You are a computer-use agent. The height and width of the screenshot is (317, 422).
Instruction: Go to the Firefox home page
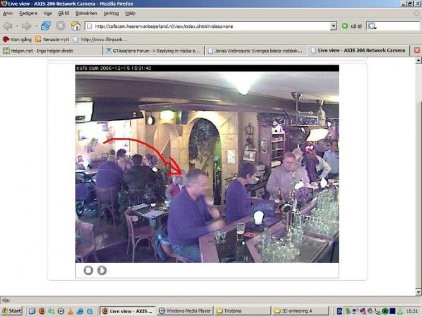pyautogui.click(x=75, y=26)
